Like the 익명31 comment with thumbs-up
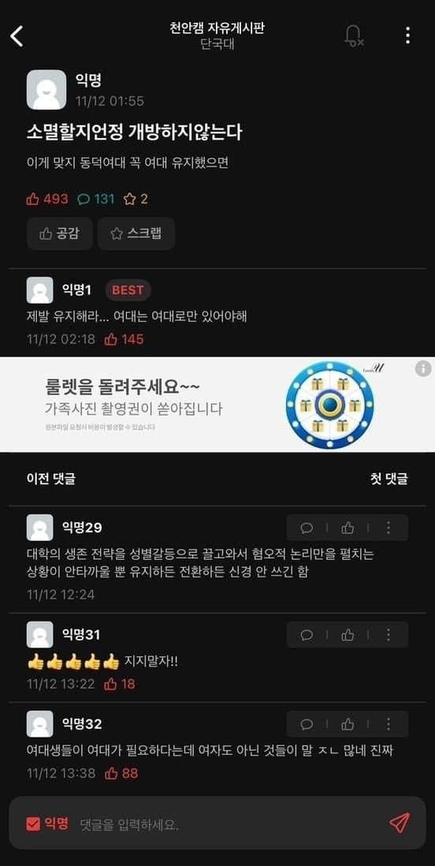The width and height of the screenshot is (435, 866). (x=348, y=635)
